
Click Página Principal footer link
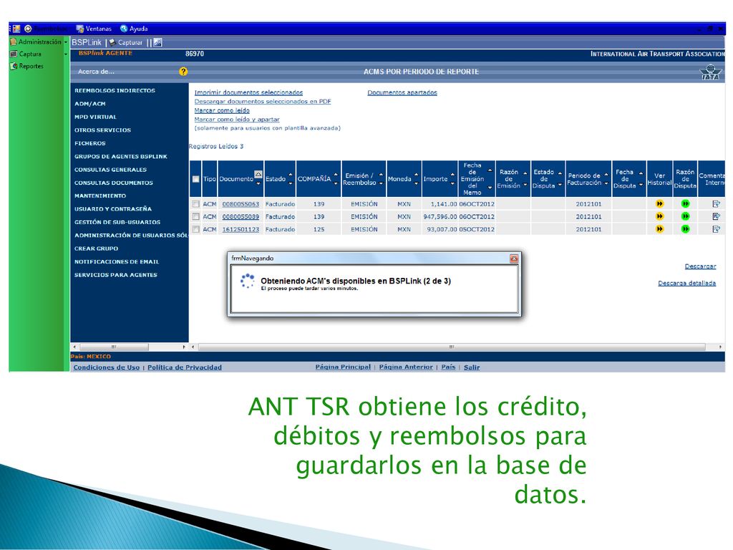click(x=343, y=367)
